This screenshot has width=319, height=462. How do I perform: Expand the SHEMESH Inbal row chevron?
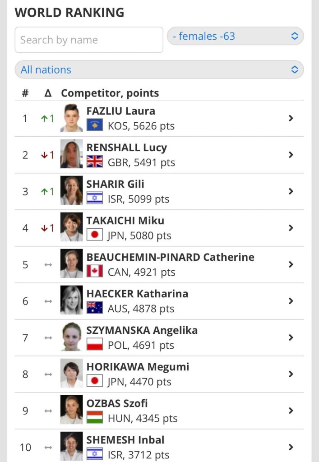tap(291, 447)
